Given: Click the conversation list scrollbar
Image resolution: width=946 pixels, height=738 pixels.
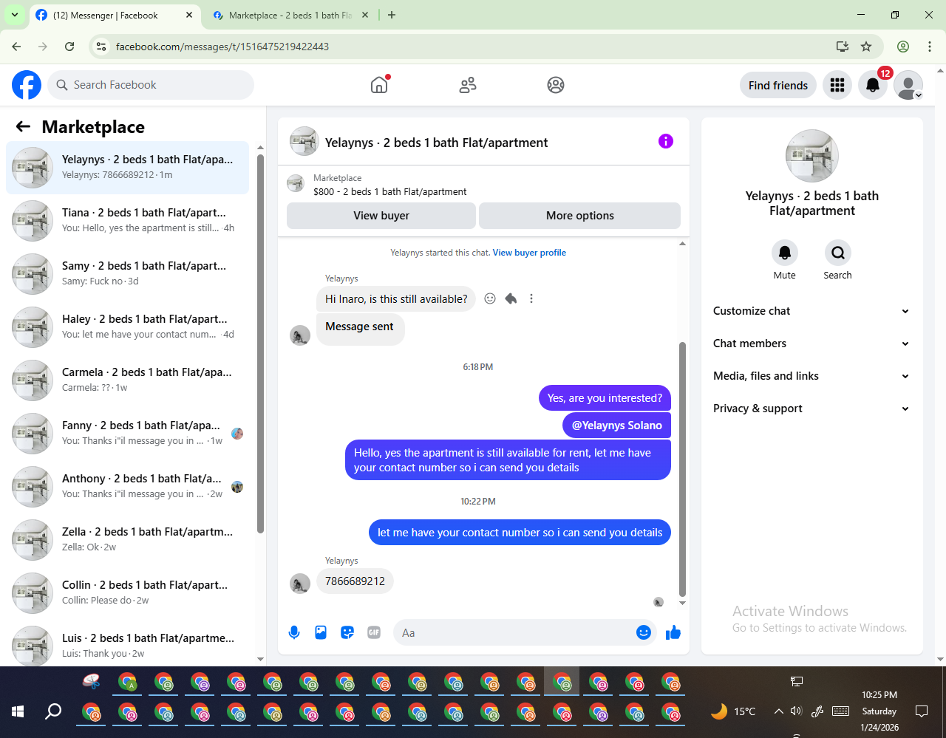Looking at the screenshot, I should click(260, 344).
